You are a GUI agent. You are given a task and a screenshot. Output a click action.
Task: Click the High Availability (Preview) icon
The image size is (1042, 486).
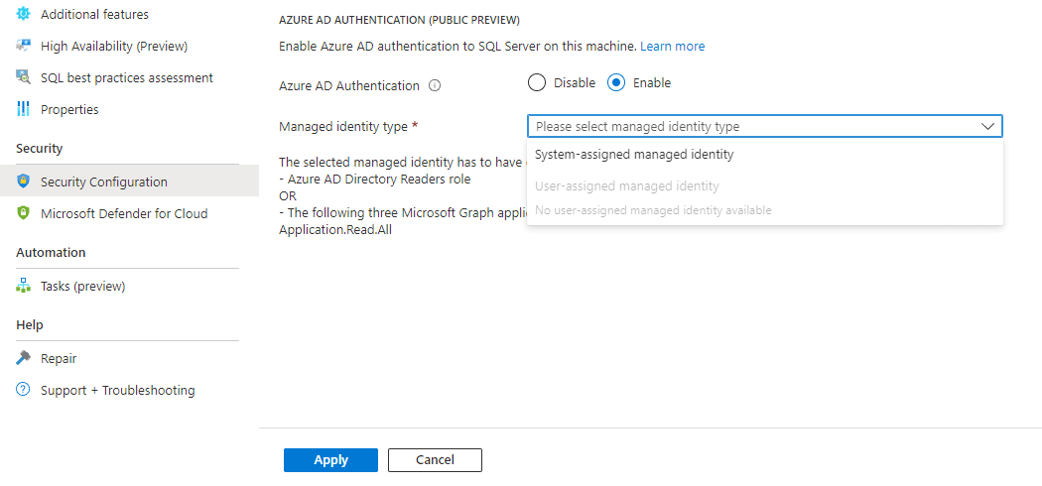click(x=23, y=46)
